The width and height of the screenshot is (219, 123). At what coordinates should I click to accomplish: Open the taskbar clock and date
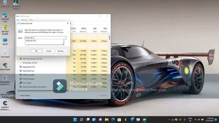pos(210,120)
